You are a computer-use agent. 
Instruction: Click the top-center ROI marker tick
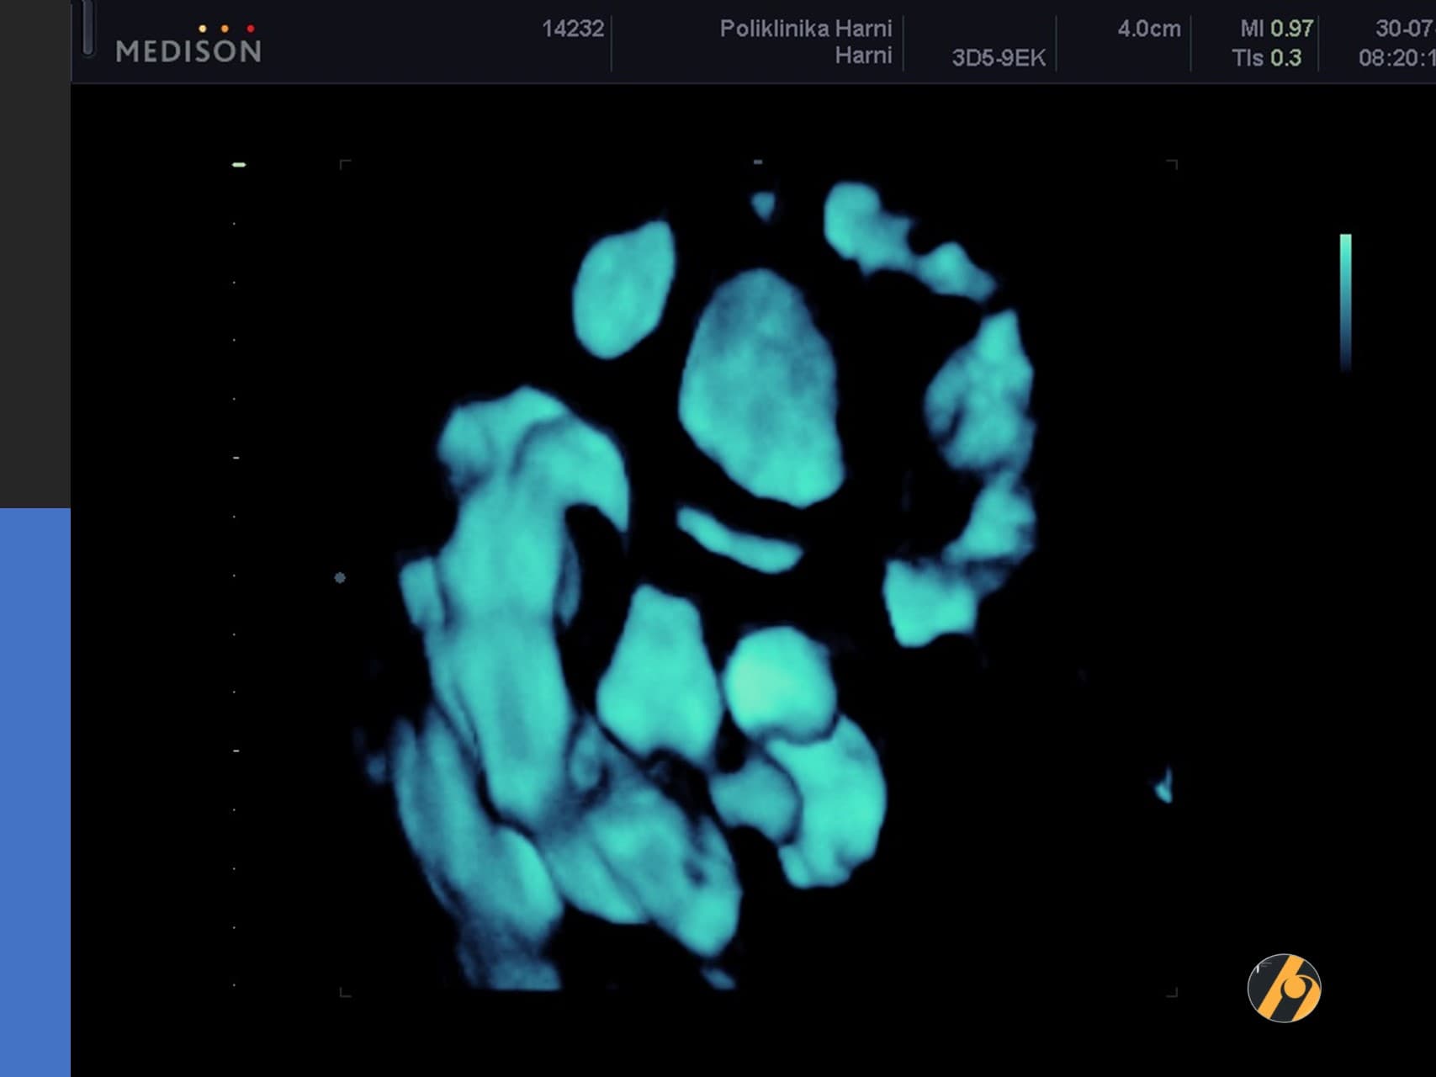point(758,162)
